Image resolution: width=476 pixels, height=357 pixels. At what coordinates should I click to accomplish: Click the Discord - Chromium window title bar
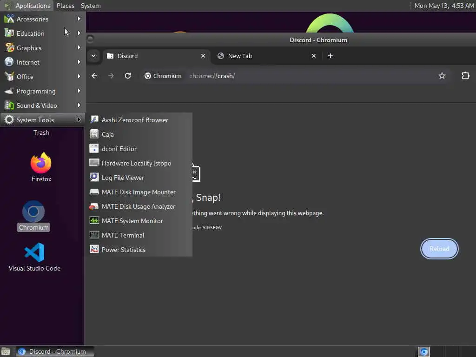281,40
